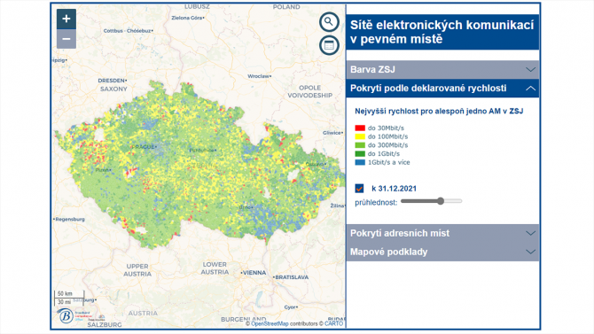The width and height of the screenshot is (594, 334).
Task: Click the Broadband Competence Office logo
Action: click(66, 315)
